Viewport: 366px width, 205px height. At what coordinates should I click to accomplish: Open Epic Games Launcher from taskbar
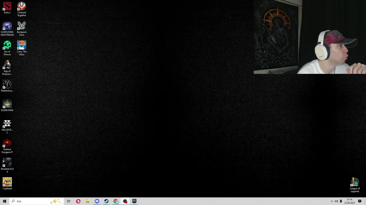[x=134, y=201]
